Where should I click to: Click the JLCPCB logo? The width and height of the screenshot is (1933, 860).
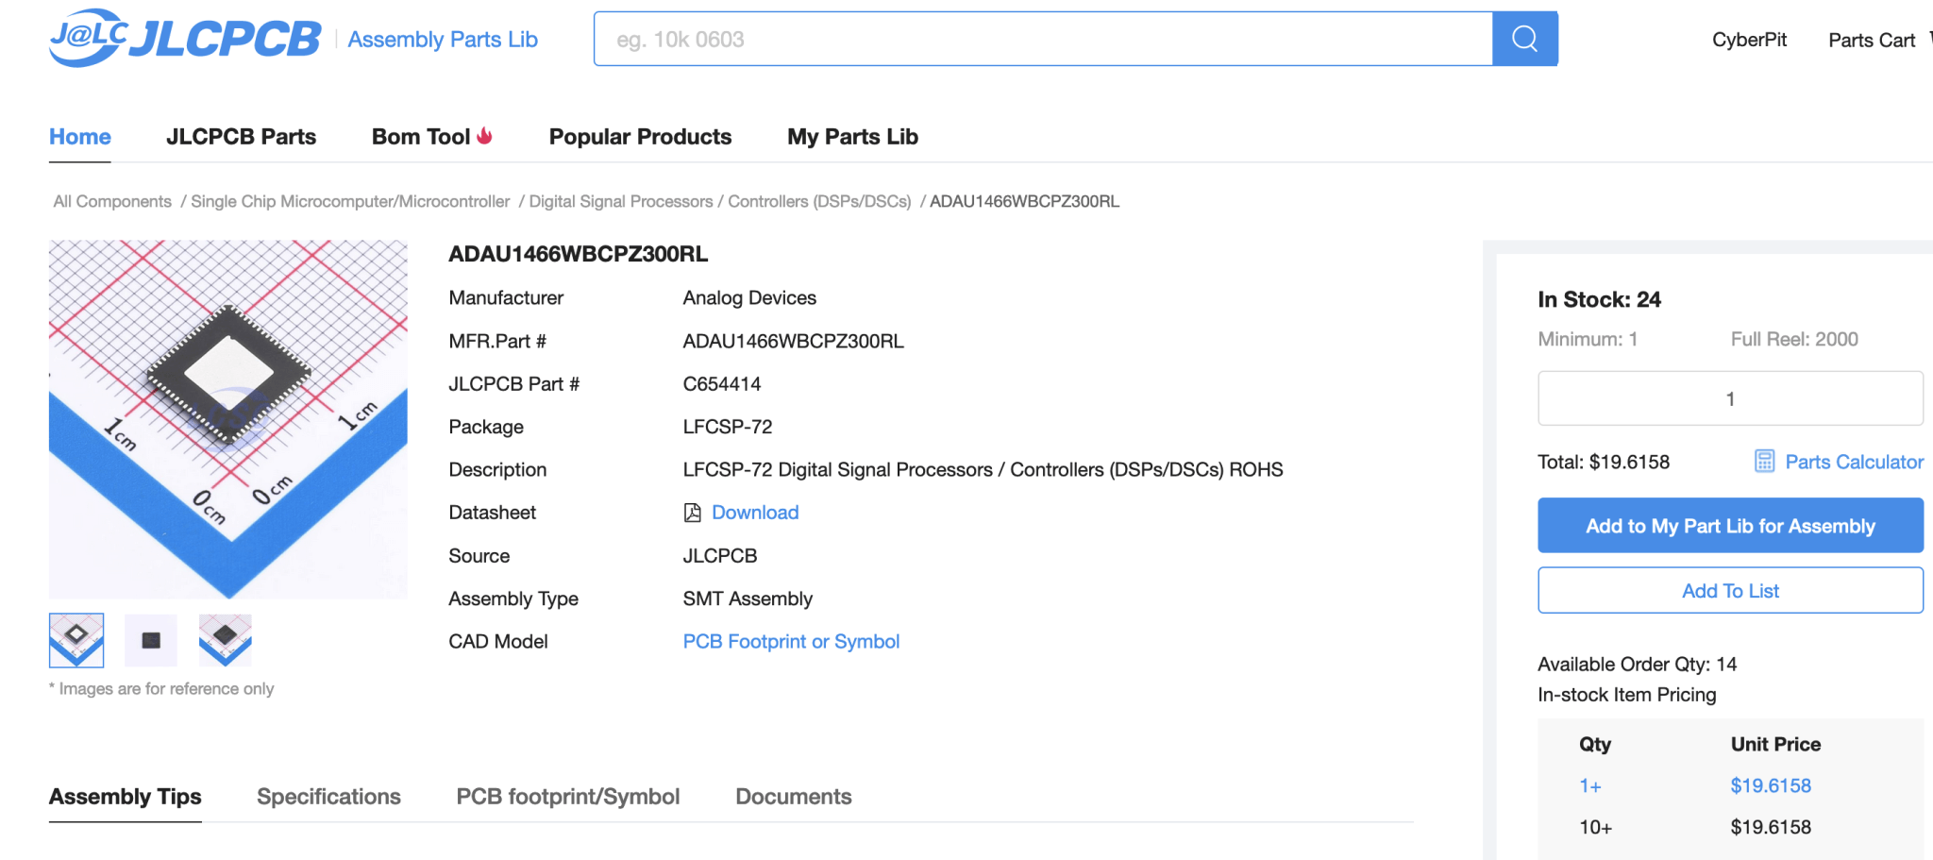(x=185, y=38)
